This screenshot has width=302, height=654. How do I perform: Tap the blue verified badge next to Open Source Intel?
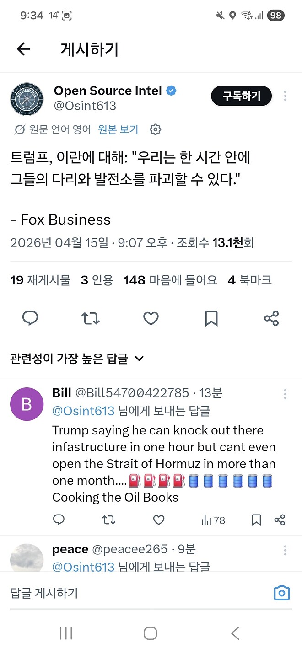click(x=170, y=91)
